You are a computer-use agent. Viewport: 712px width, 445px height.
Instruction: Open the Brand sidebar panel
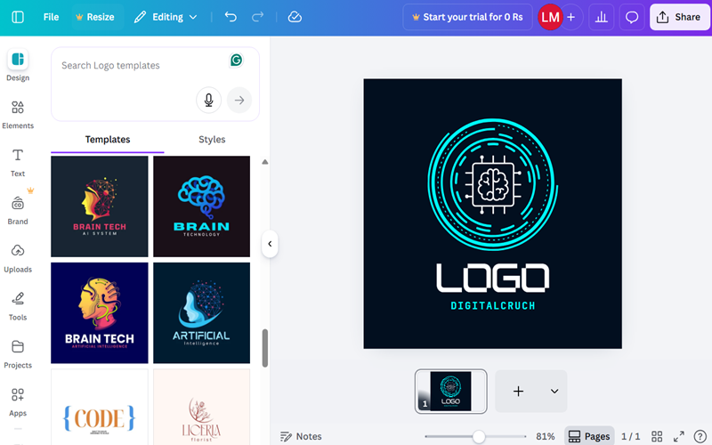[18, 210]
